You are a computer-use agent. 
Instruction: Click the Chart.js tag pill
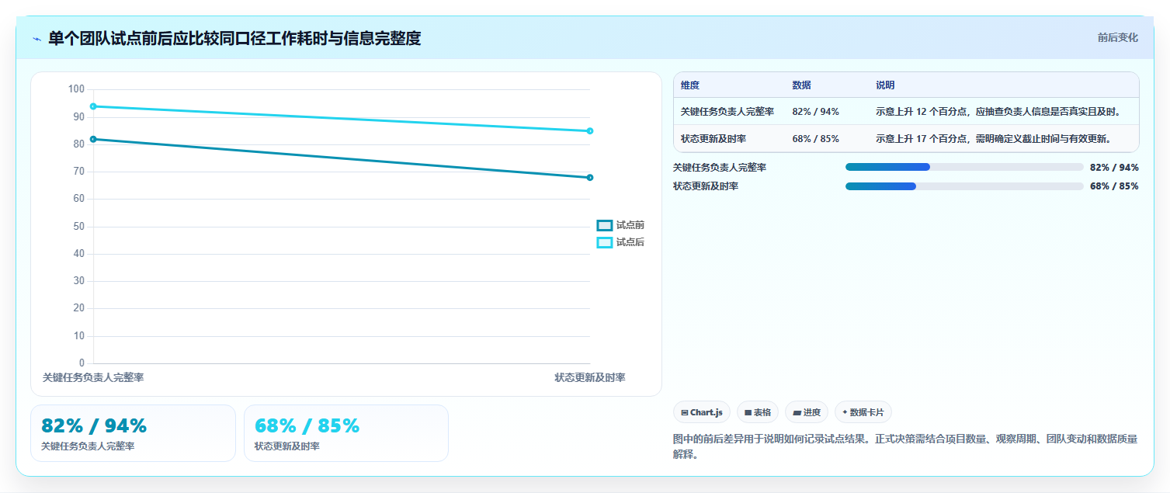tap(702, 412)
